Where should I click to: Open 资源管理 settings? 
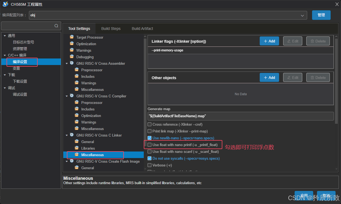click(x=20, y=49)
